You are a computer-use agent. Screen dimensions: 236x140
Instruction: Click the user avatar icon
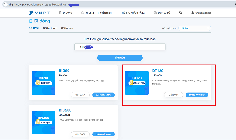tap(193, 13)
